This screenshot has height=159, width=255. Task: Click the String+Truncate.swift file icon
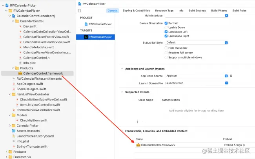(14, 146)
